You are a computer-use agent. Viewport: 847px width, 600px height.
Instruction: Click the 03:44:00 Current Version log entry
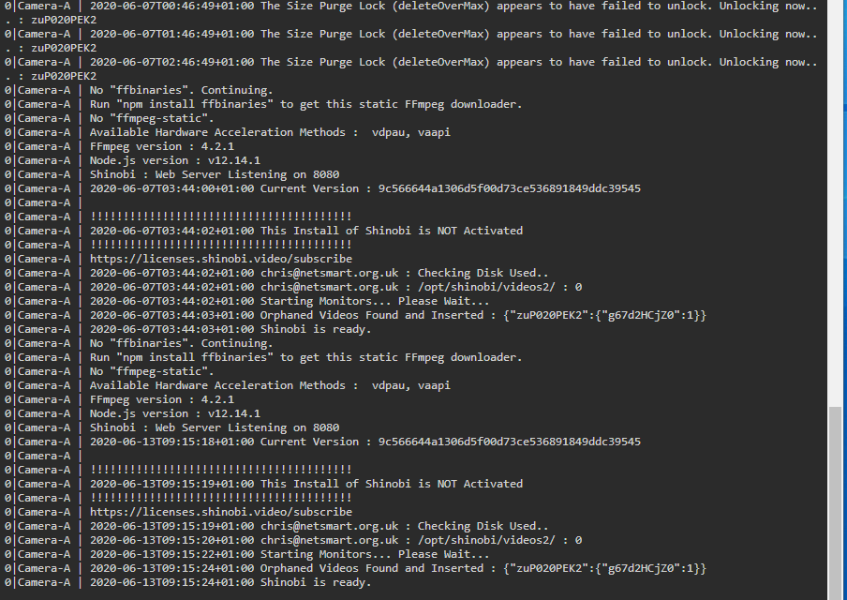pos(365,188)
